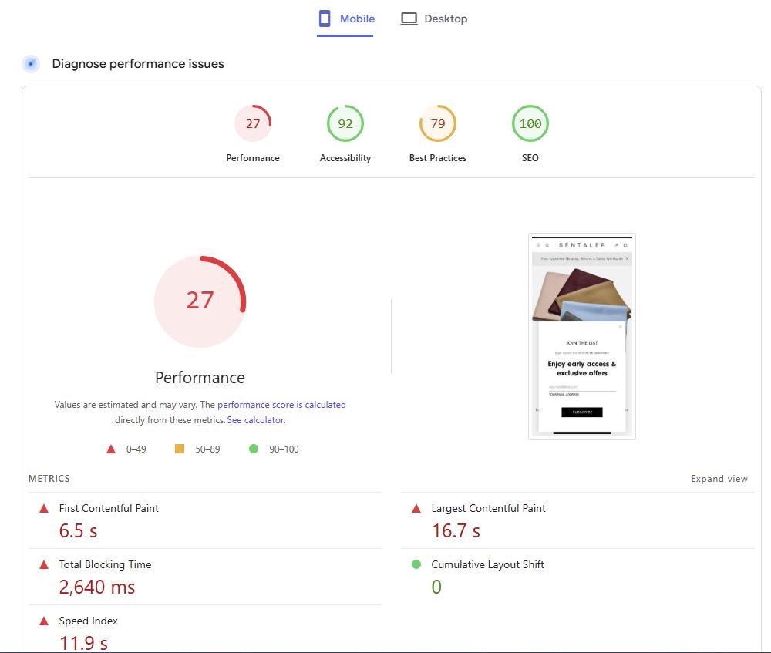Select the Accessibility score gauge showing 92
771x653 pixels.
(x=345, y=123)
